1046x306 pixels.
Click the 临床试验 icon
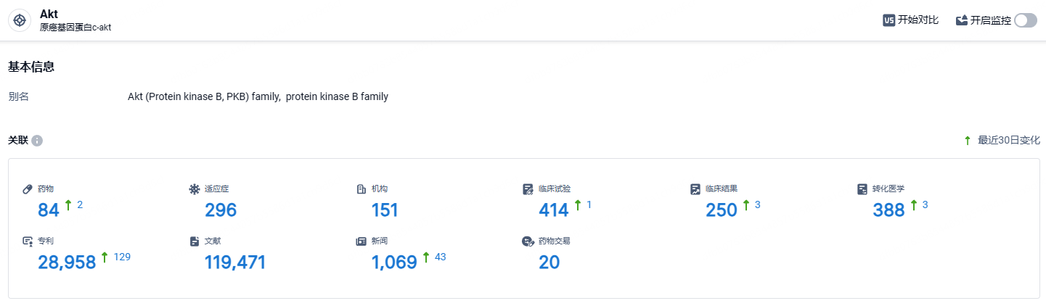point(528,189)
